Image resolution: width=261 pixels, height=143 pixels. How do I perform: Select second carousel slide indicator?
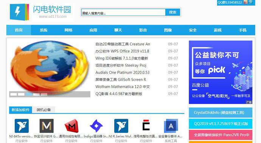[x=21, y=94]
